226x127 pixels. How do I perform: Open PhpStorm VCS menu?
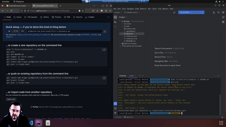click(159, 9)
